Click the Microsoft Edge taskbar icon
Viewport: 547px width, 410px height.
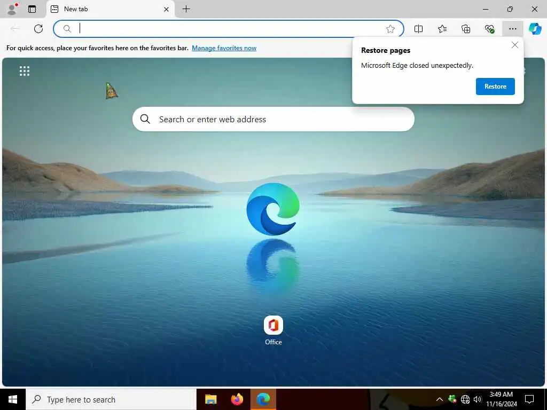point(263,399)
